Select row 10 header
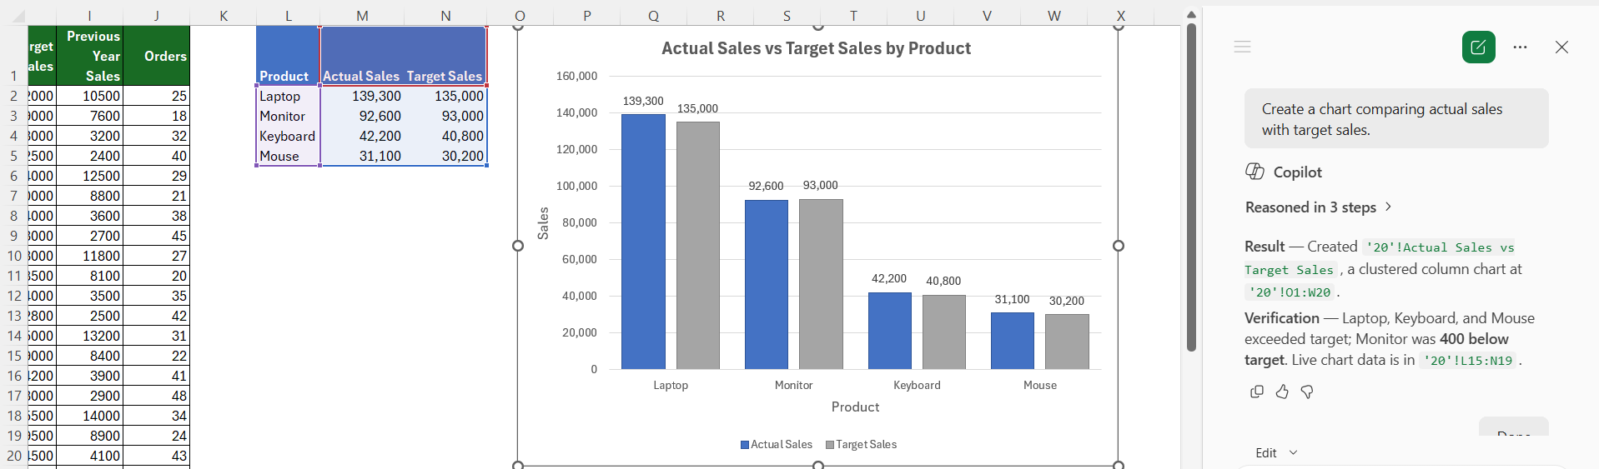The width and height of the screenshot is (1599, 469). pyautogui.click(x=13, y=256)
